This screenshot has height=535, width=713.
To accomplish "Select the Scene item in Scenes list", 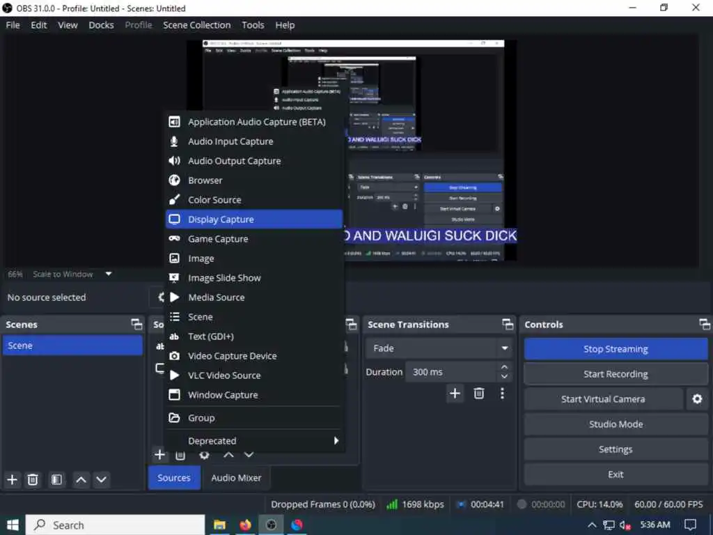I will pos(72,346).
